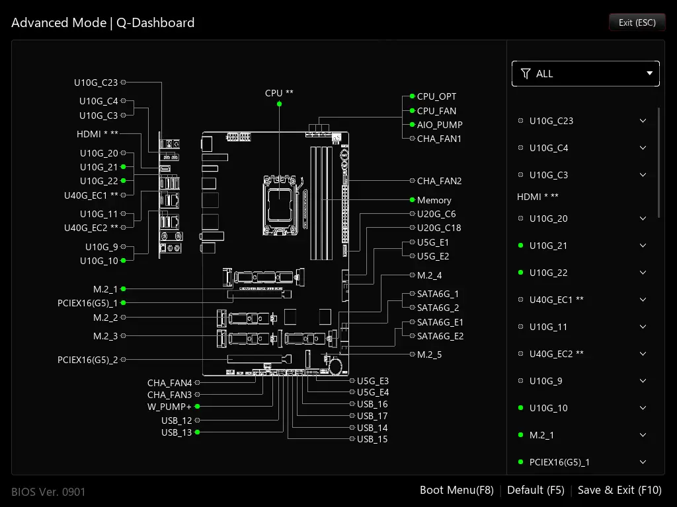The height and width of the screenshot is (507, 677).
Task: Select SATA6G_E2 port label
Action: (440, 336)
